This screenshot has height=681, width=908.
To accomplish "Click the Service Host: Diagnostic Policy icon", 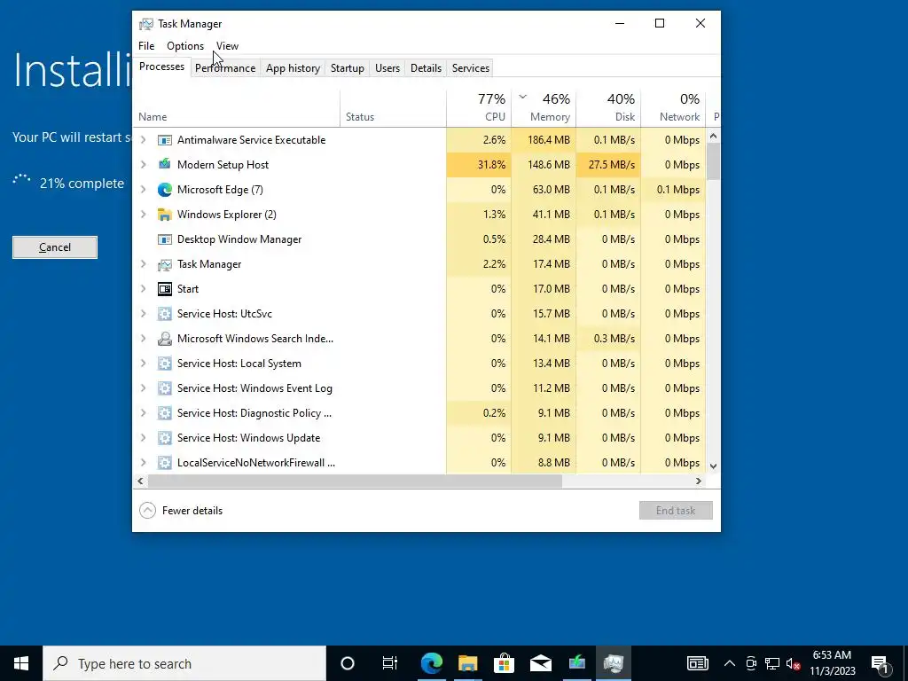I will pos(164,413).
